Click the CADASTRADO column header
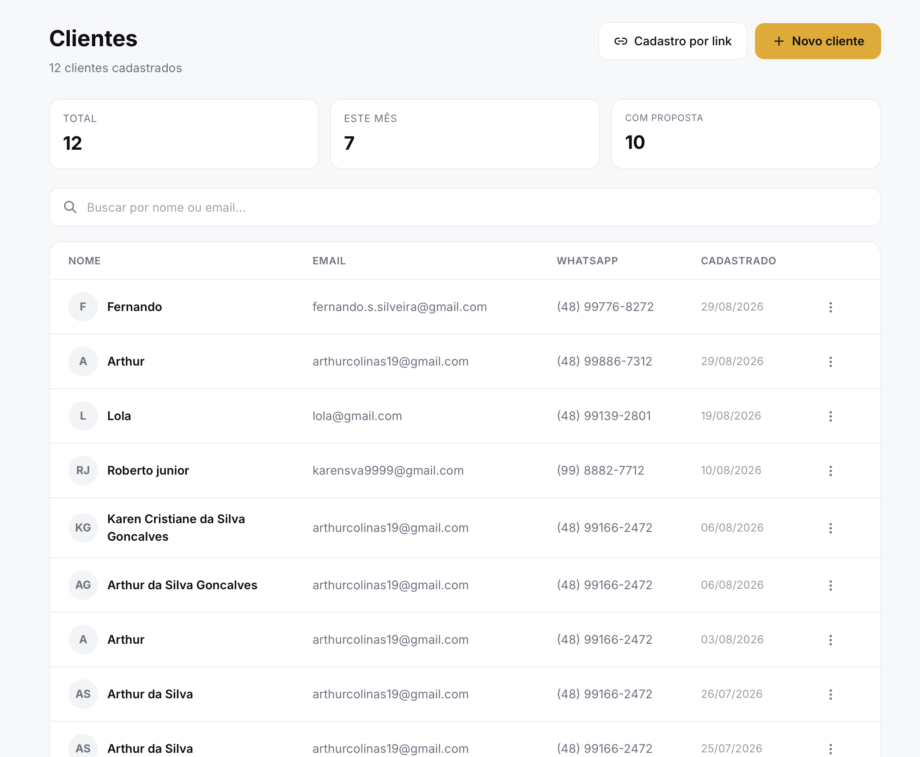Viewport: 920px width, 757px height. 738,261
